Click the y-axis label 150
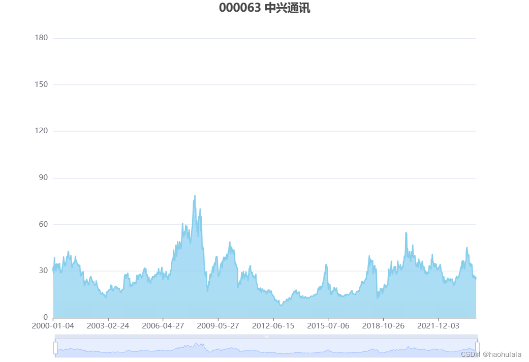 (41, 84)
